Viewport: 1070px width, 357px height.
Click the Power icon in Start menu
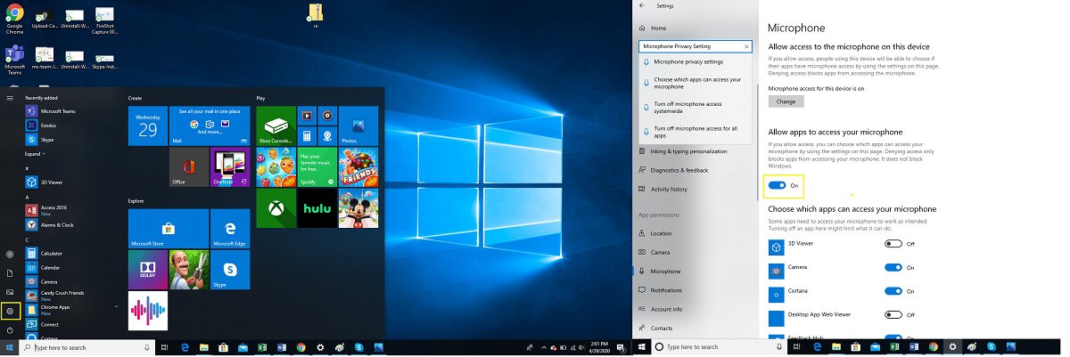pyautogui.click(x=11, y=329)
